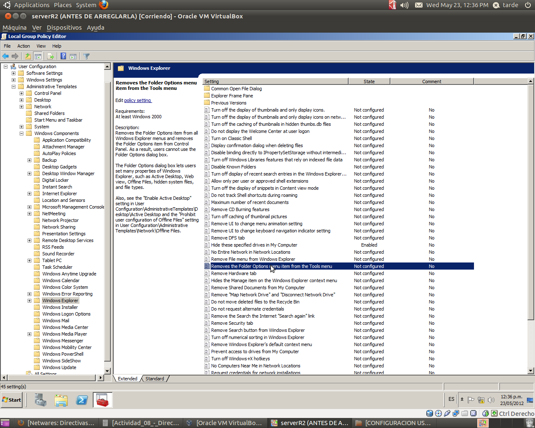Launch PowerShell from the Windows taskbar
Viewport: 535px width, 428px height.
coord(82,400)
